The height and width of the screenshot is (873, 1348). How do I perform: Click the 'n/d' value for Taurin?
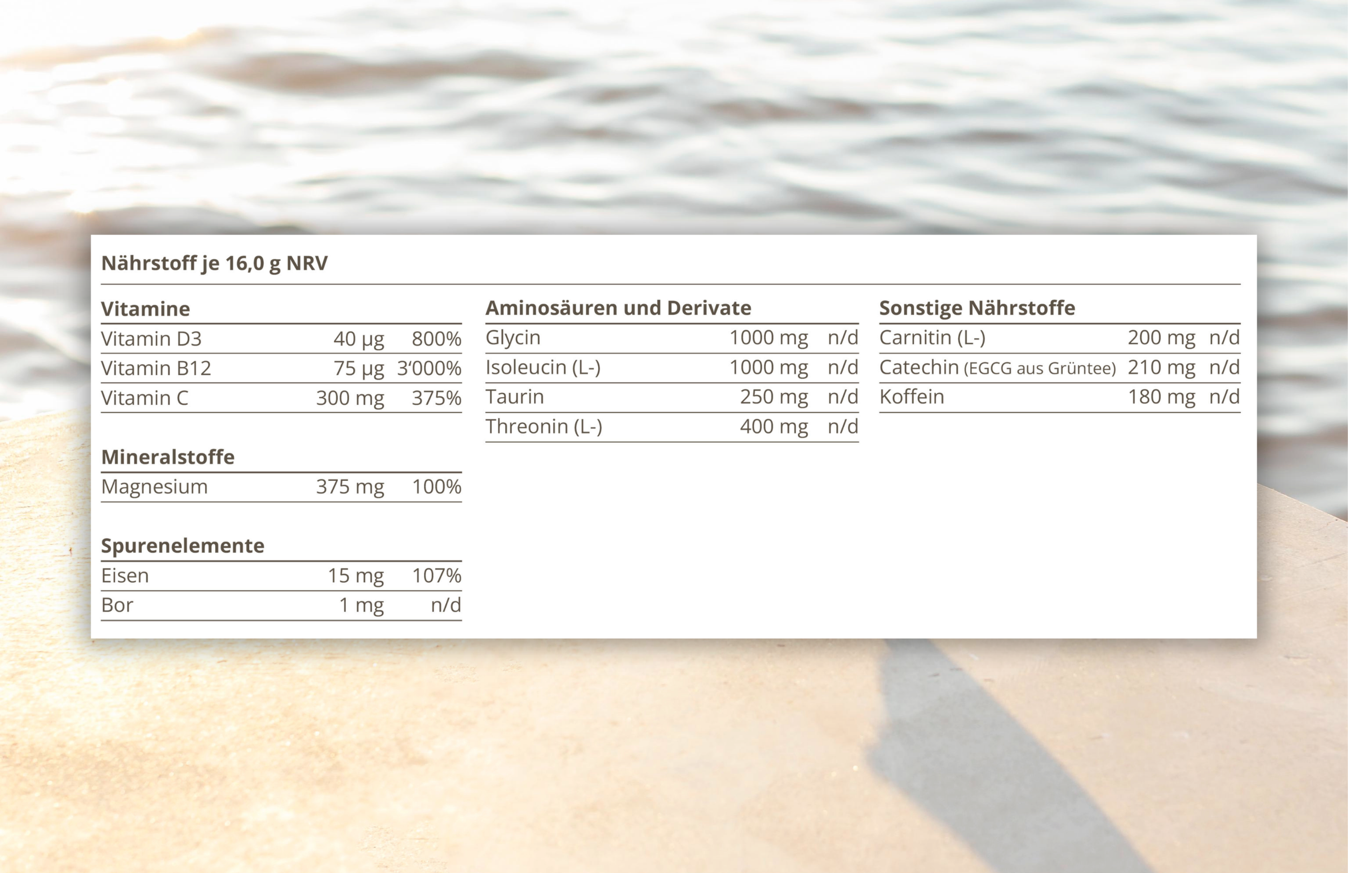(843, 396)
